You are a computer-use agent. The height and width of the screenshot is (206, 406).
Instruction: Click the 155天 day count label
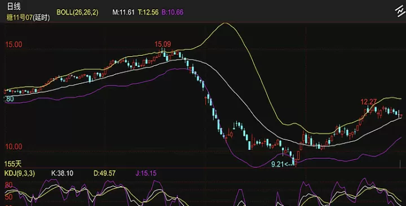[13, 164]
